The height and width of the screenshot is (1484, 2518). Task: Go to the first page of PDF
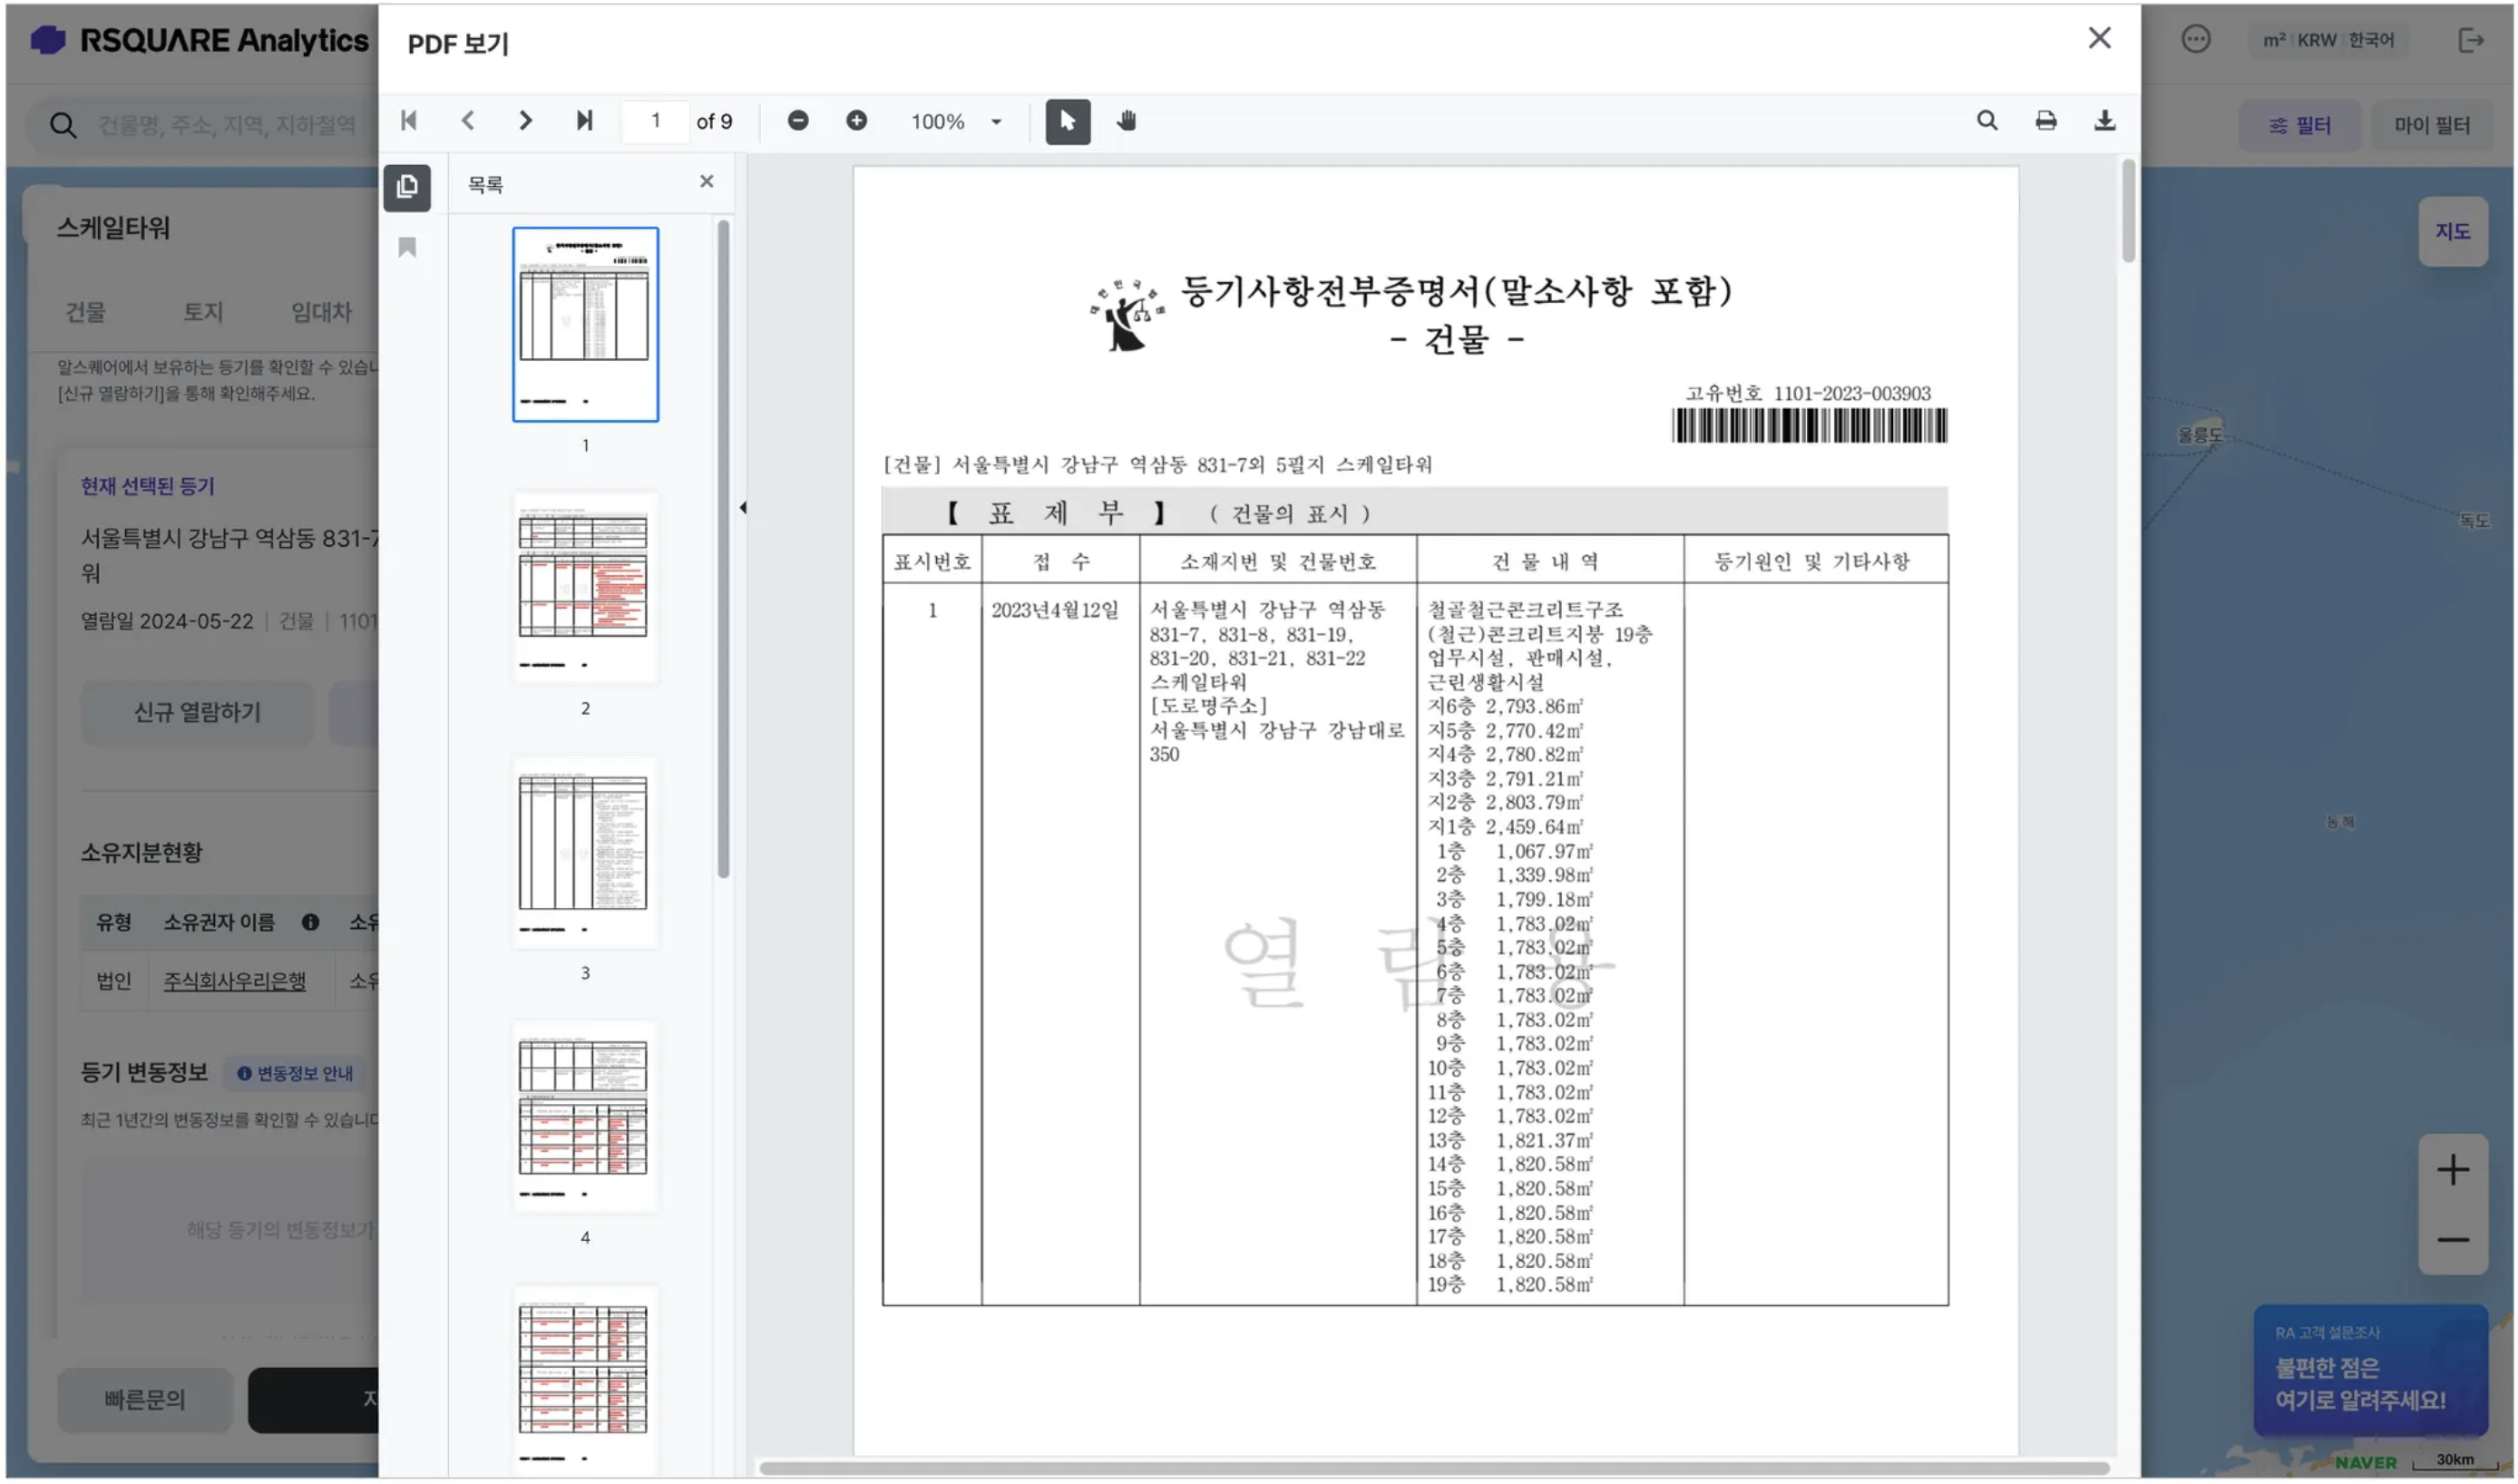click(x=408, y=121)
